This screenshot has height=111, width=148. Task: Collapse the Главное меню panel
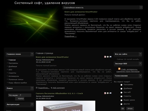(32, 54)
